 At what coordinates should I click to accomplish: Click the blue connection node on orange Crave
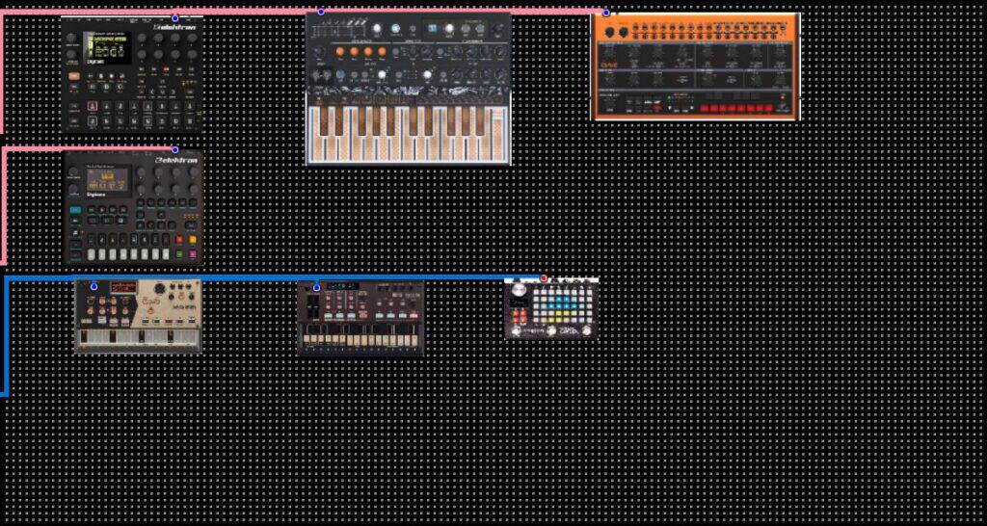(x=606, y=13)
